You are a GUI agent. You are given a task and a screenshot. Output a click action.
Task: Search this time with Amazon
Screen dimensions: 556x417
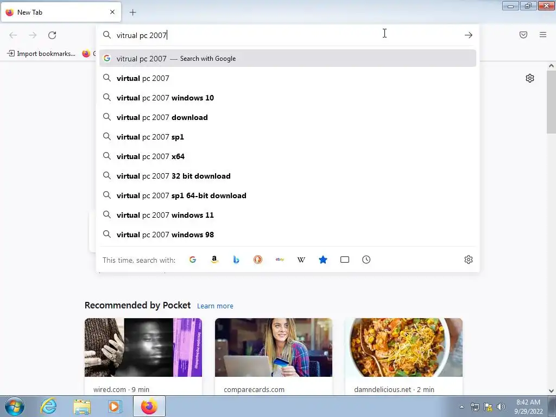(x=214, y=260)
